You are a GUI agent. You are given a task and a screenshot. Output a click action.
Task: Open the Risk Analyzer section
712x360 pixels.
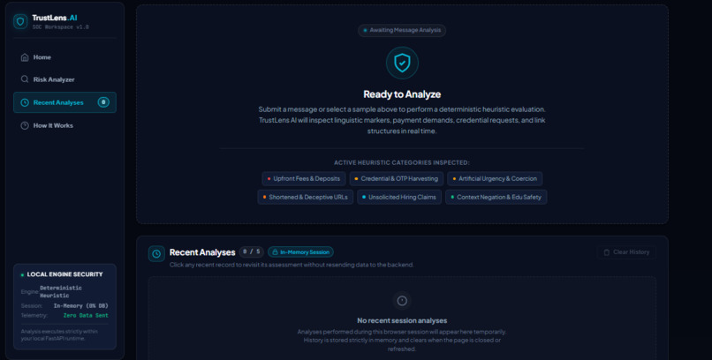pyautogui.click(x=64, y=79)
